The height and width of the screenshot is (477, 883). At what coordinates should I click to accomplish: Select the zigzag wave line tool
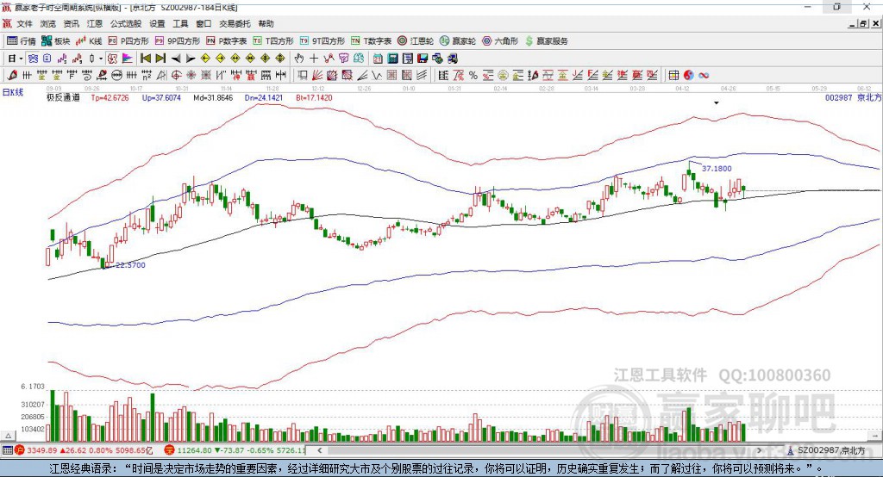[377, 76]
